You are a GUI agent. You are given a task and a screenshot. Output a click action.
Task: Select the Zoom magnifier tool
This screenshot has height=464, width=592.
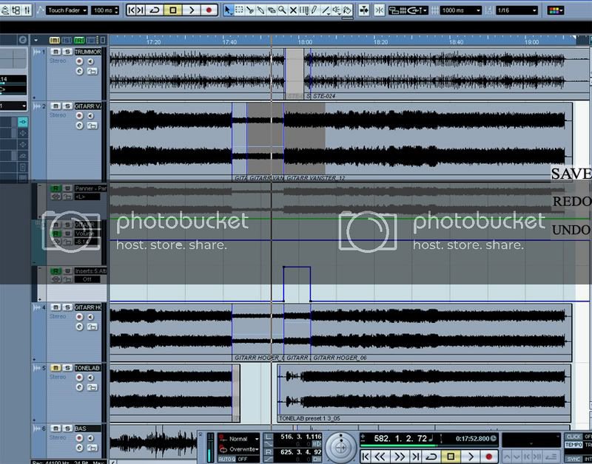(282, 10)
